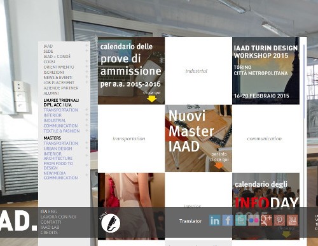The image size is (318, 246).
Task: Open the Facebook social icon
Action: (228, 221)
